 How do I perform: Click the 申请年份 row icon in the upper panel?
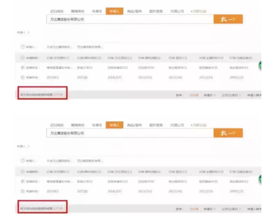point(22,77)
